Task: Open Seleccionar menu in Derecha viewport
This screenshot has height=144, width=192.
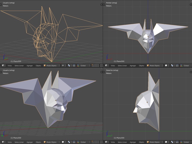Action: point(122,142)
